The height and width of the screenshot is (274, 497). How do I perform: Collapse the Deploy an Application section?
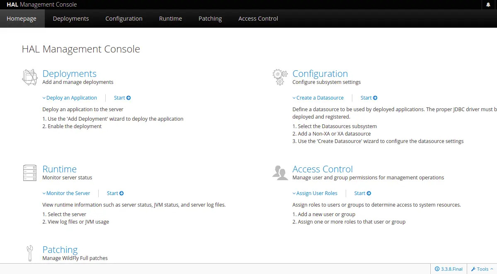pyautogui.click(x=70, y=98)
